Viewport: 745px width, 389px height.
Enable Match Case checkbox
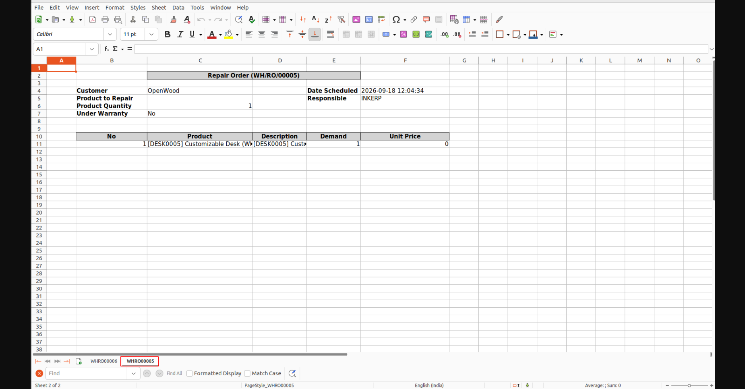(x=247, y=373)
